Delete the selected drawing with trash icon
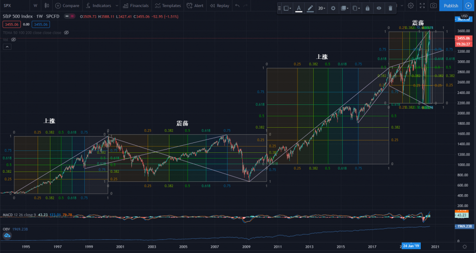This screenshot has height=253, width=476. (x=390, y=8)
